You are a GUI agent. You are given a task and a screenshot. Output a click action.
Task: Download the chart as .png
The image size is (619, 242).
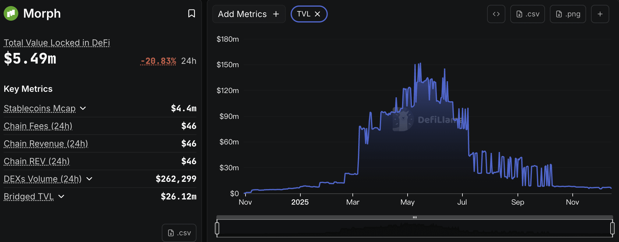point(568,14)
